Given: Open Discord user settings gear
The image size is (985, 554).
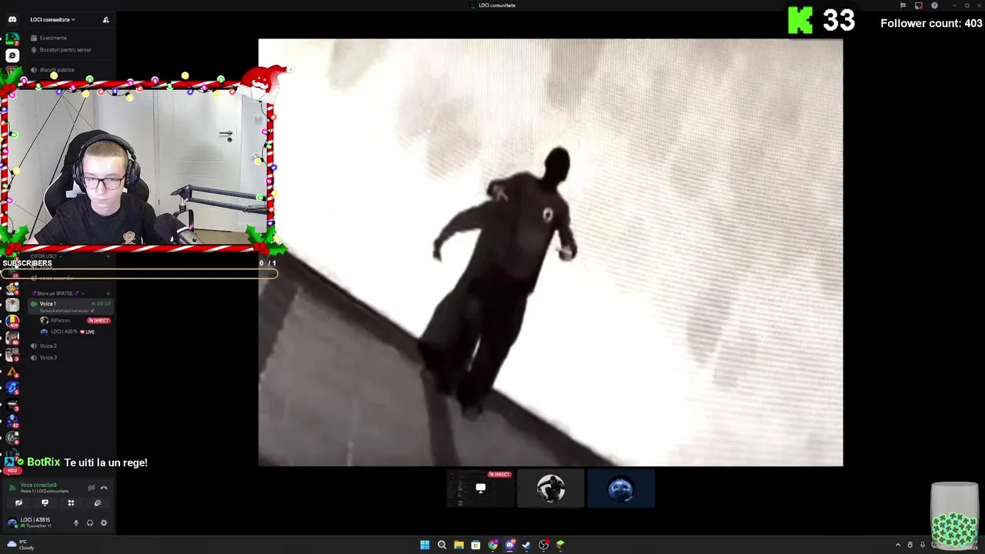Looking at the screenshot, I should click(x=104, y=523).
